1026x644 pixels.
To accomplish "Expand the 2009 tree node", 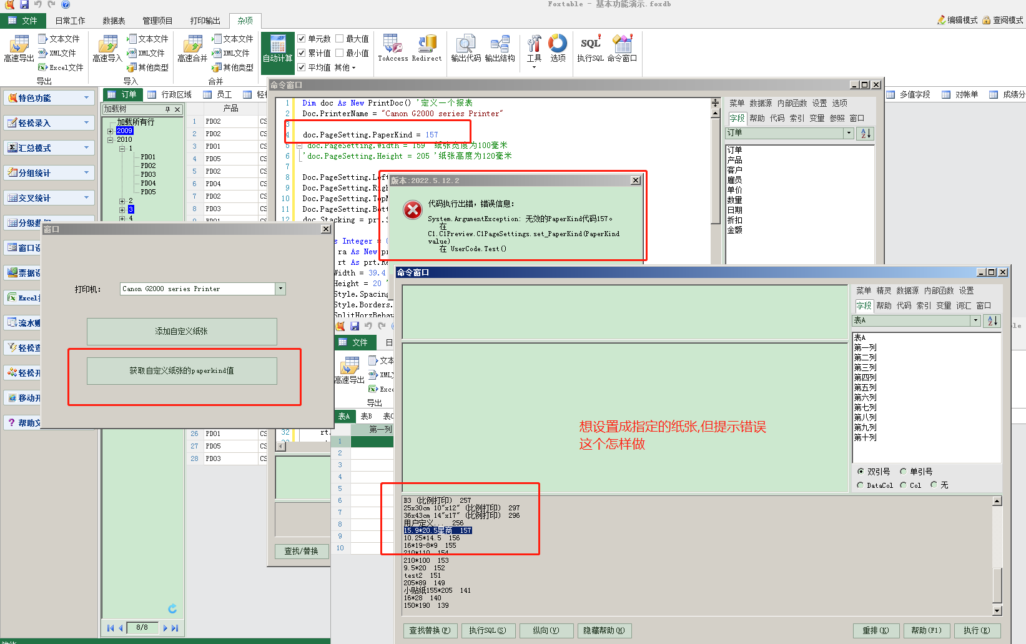I will coord(110,131).
